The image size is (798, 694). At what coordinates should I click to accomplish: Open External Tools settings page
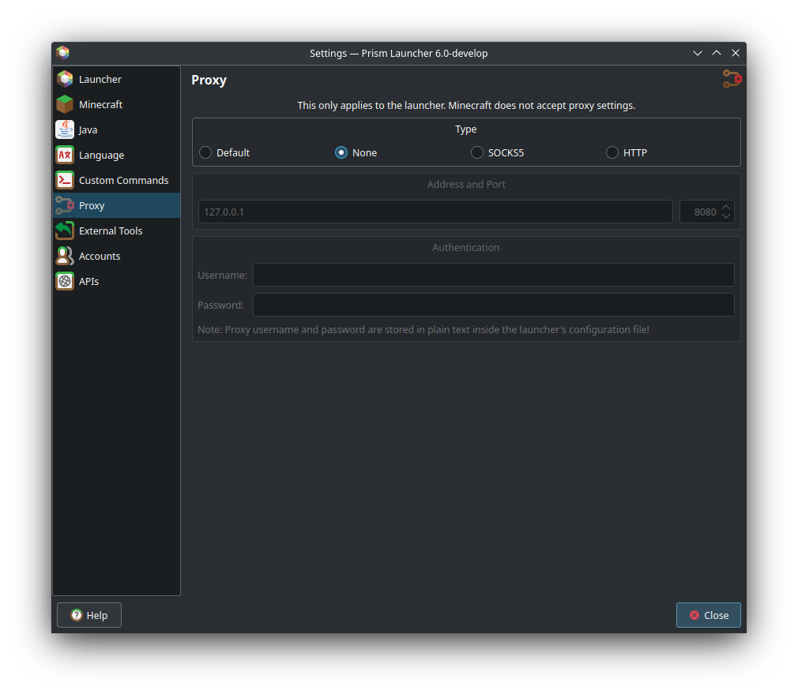117,231
